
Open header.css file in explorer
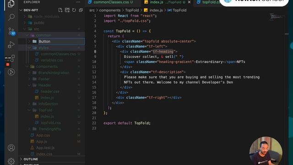[x=50, y=91]
